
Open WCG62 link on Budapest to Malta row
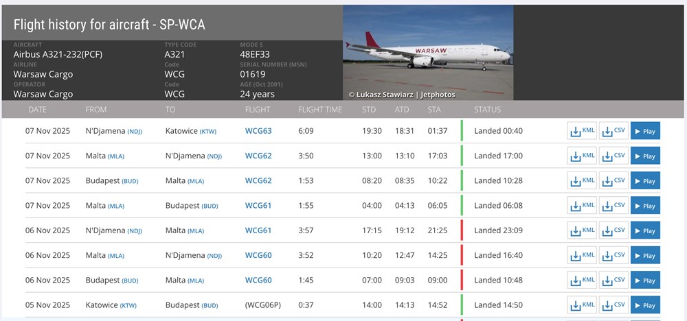coord(258,180)
